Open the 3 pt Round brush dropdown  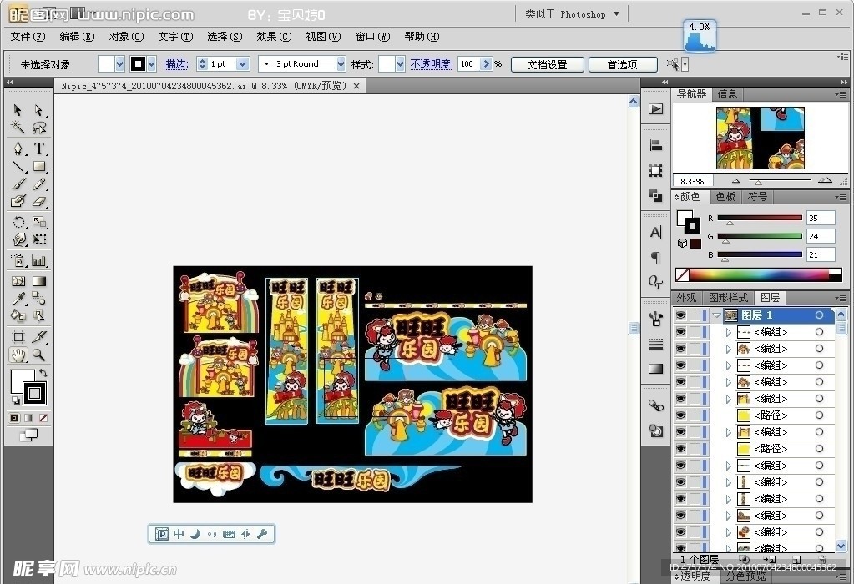click(341, 64)
